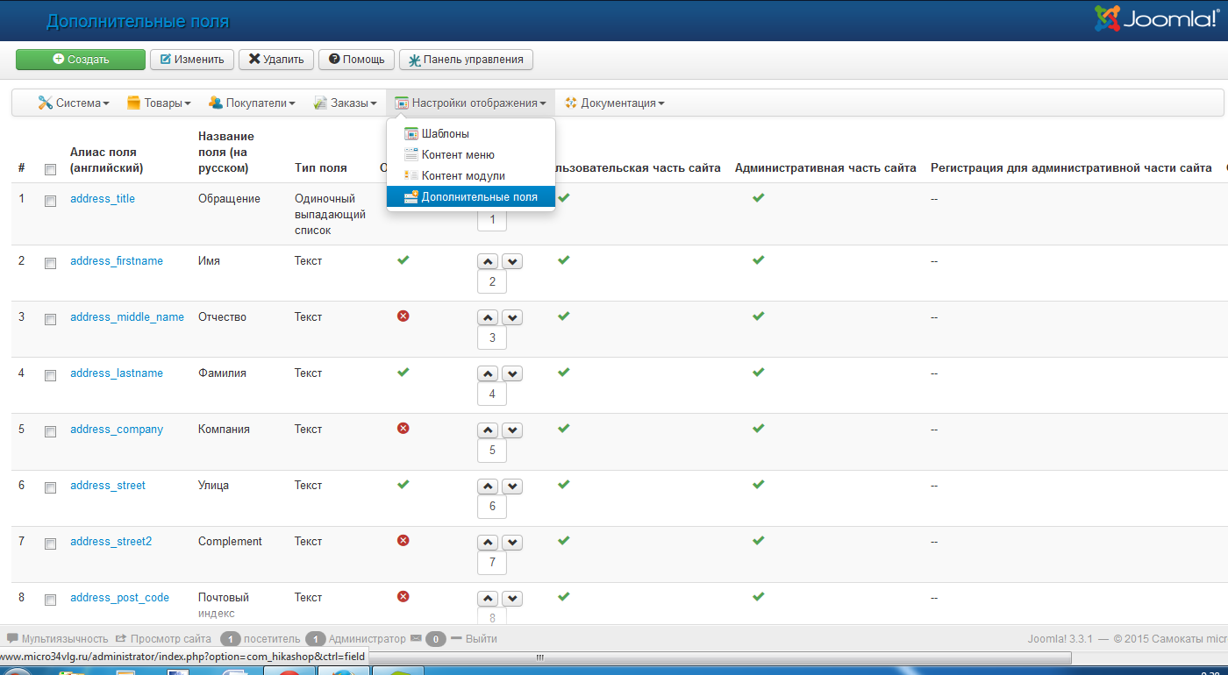Click the order input for address_company
The image size is (1228, 675).
tap(492, 450)
